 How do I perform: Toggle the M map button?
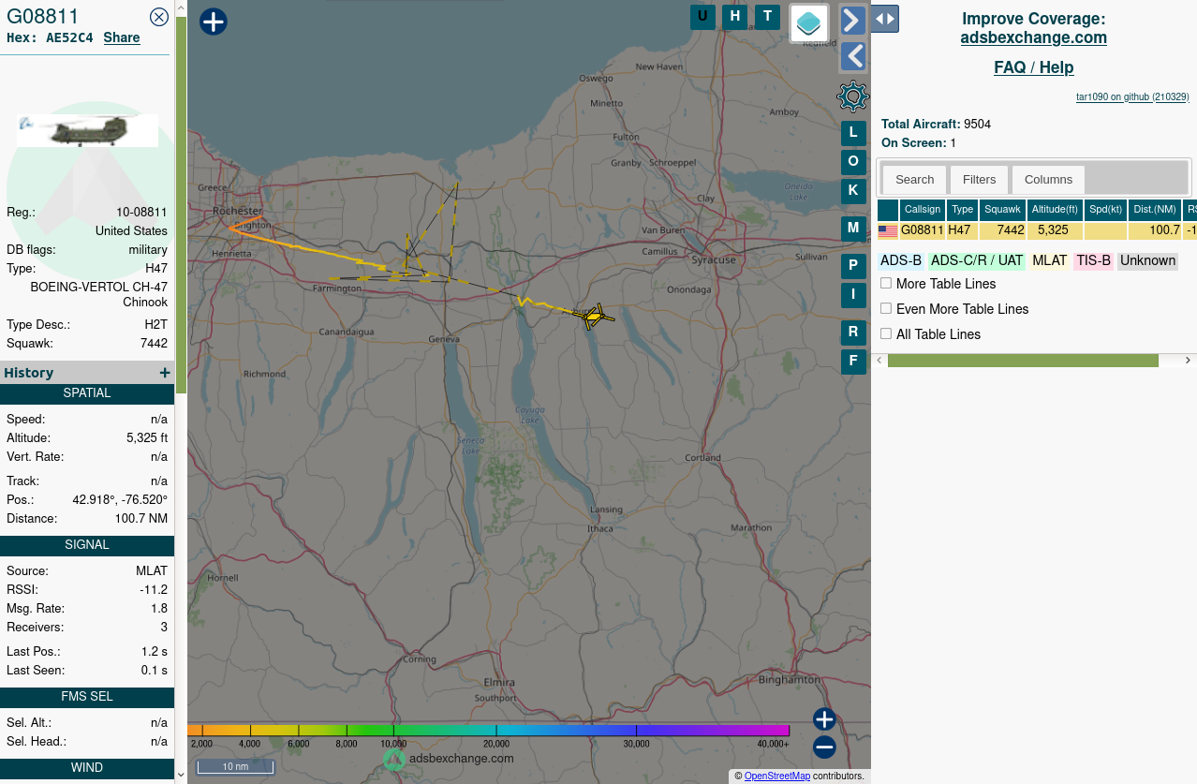point(853,229)
